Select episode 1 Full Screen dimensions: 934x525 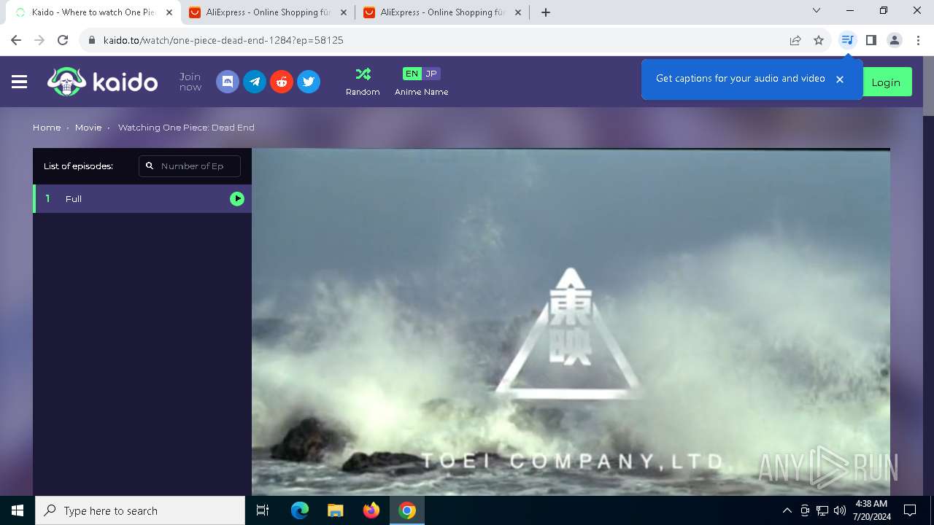coord(142,198)
